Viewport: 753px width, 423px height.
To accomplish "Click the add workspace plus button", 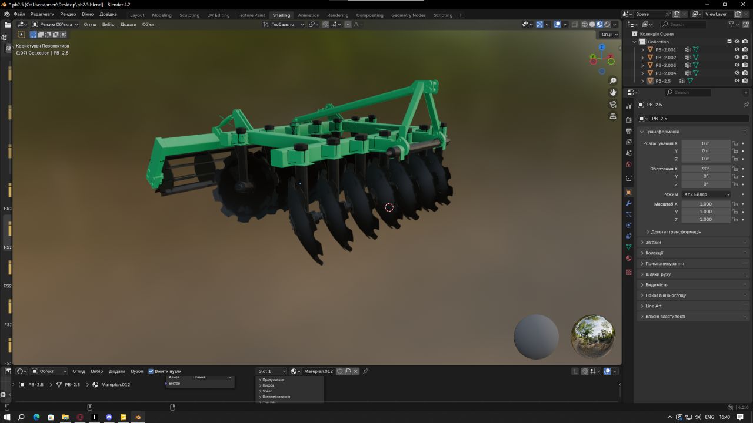I will click(x=460, y=15).
